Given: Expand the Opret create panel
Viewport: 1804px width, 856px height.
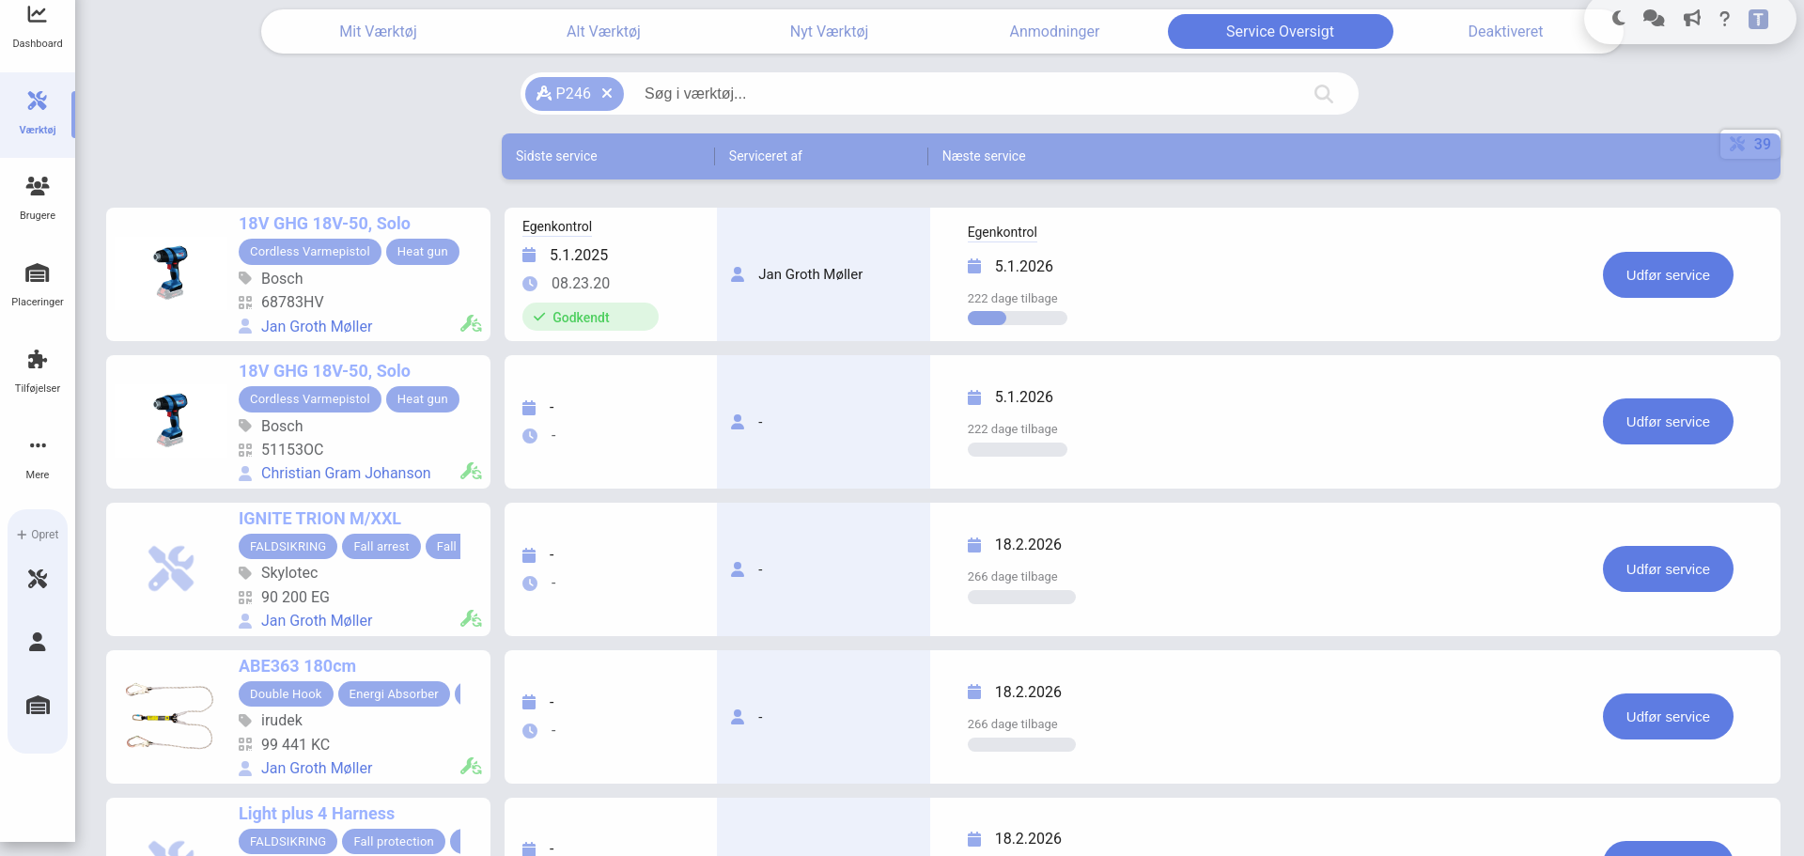Looking at the screenshot, I should [x=38, y=535].
